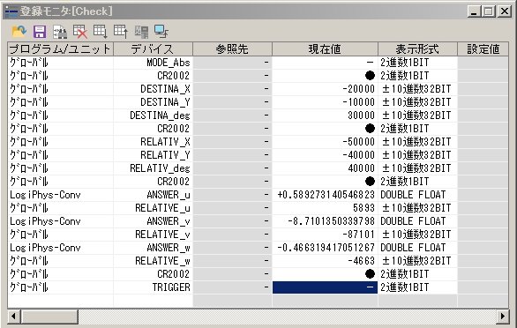The image size is (517, 328).
Task: Click the horizontal scrollbar right arrow
Action: pos(503,317)
